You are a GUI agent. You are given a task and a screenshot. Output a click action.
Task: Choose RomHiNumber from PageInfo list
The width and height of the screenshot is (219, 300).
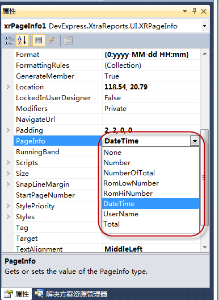click(150, 194)
